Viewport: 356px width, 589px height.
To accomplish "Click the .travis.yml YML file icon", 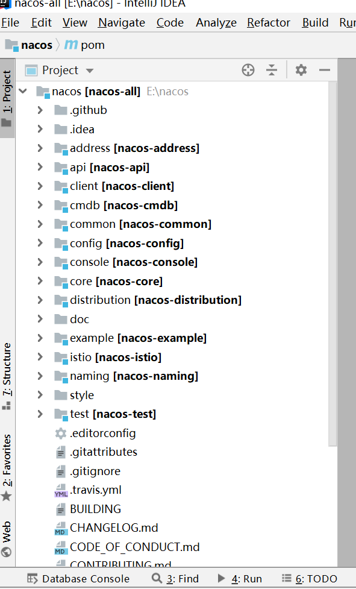I will tap(61, 490).
